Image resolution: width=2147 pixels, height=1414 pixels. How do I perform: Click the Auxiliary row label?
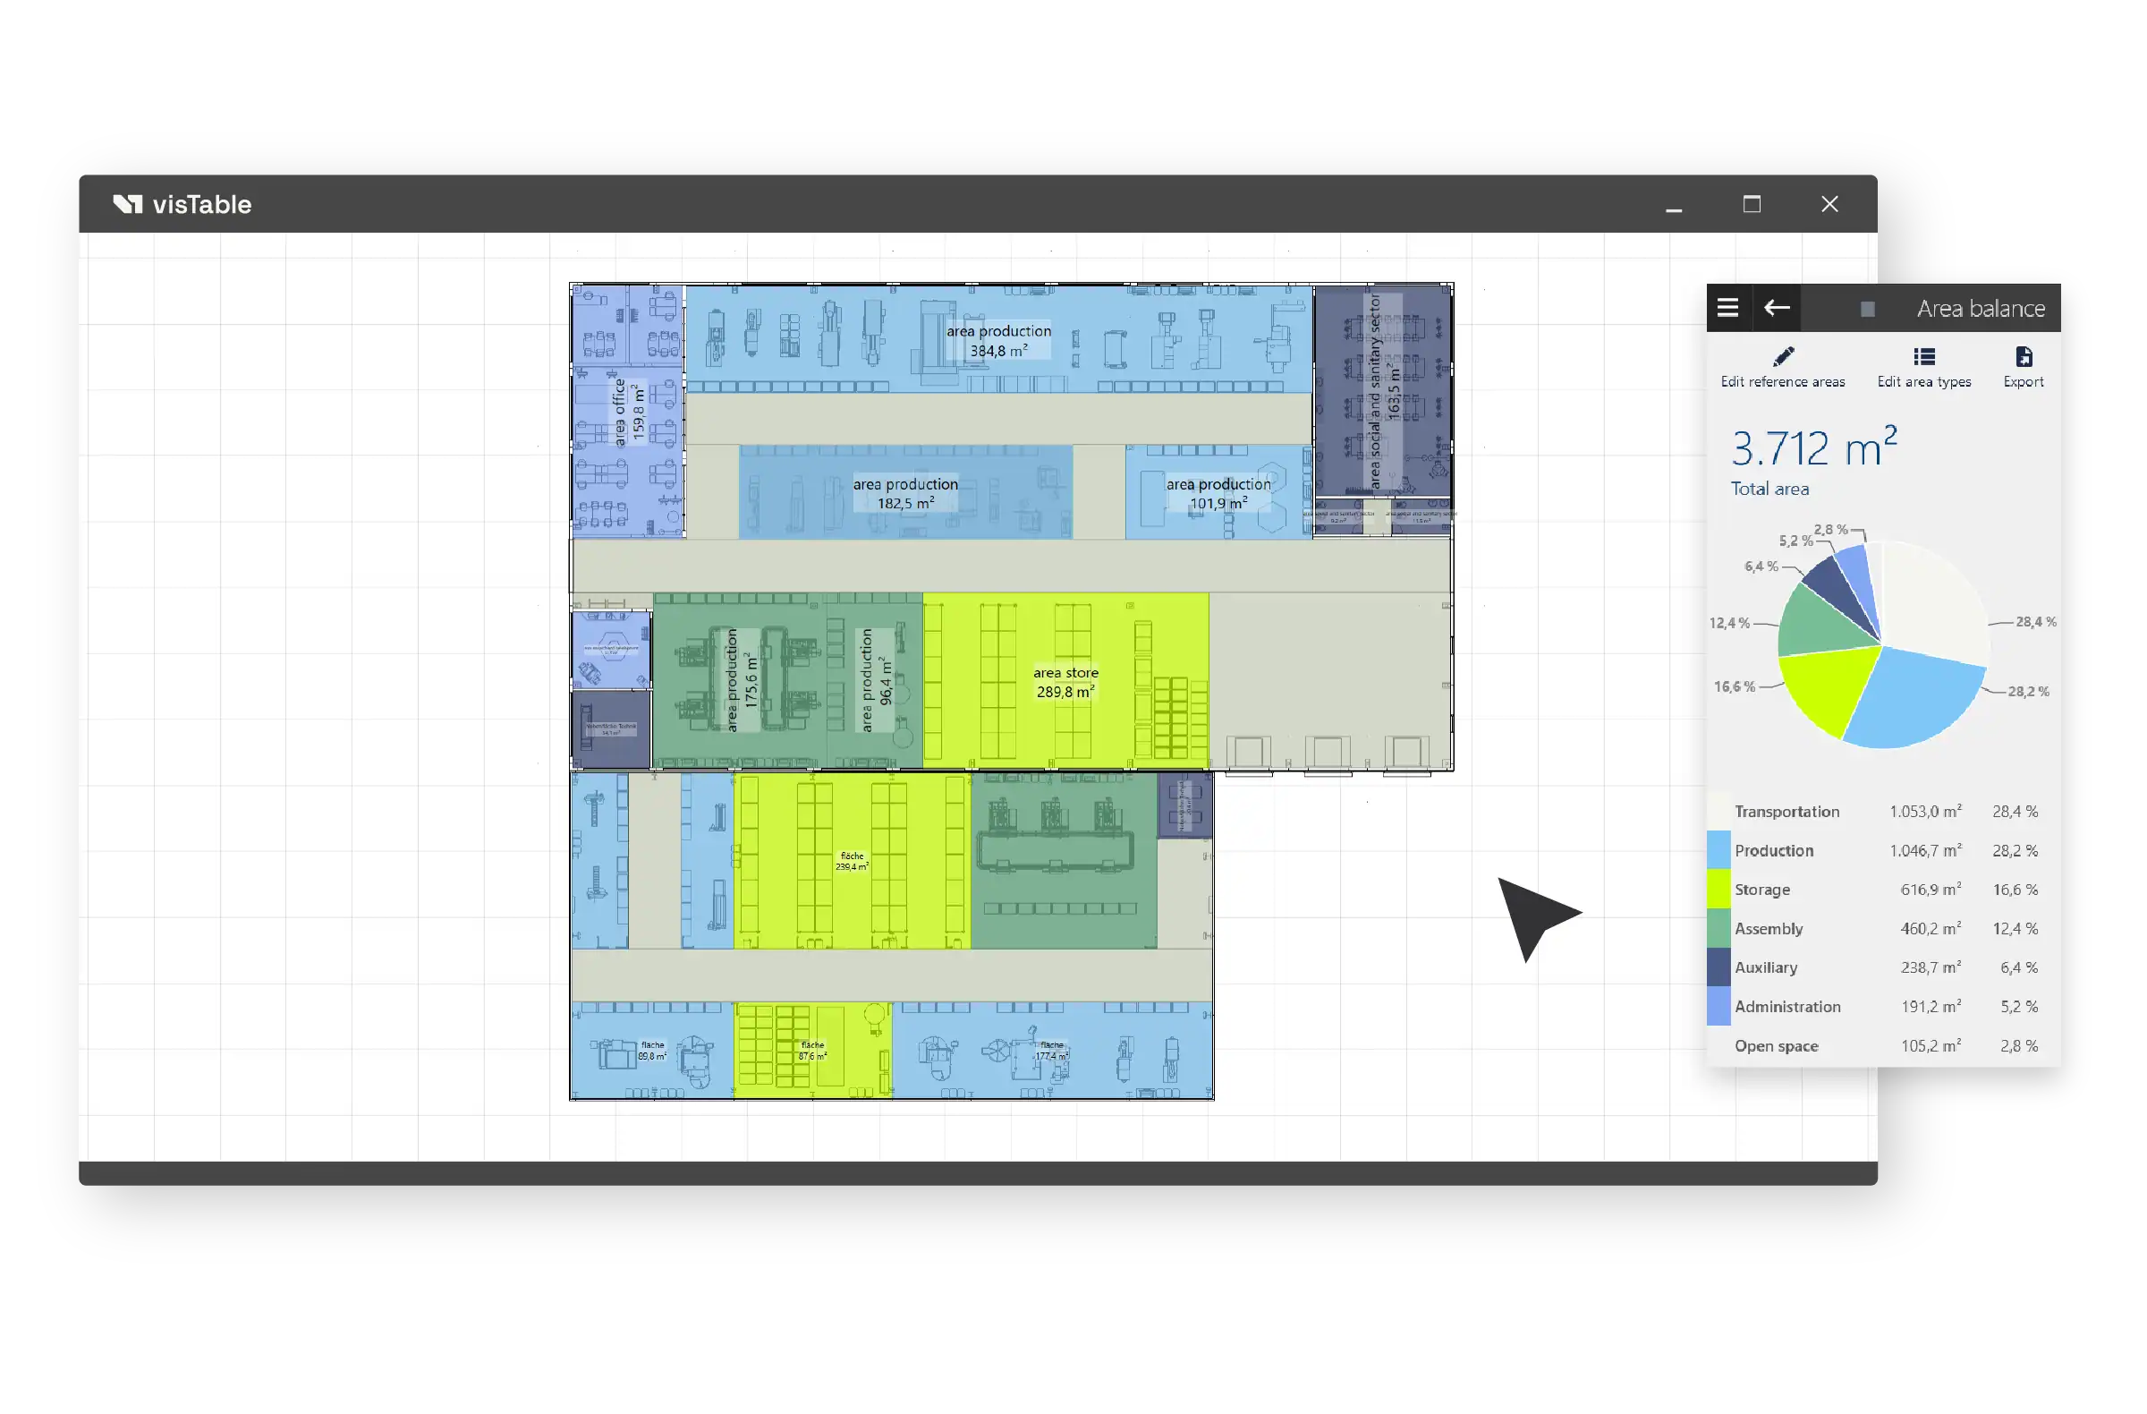click(1764, 967)
